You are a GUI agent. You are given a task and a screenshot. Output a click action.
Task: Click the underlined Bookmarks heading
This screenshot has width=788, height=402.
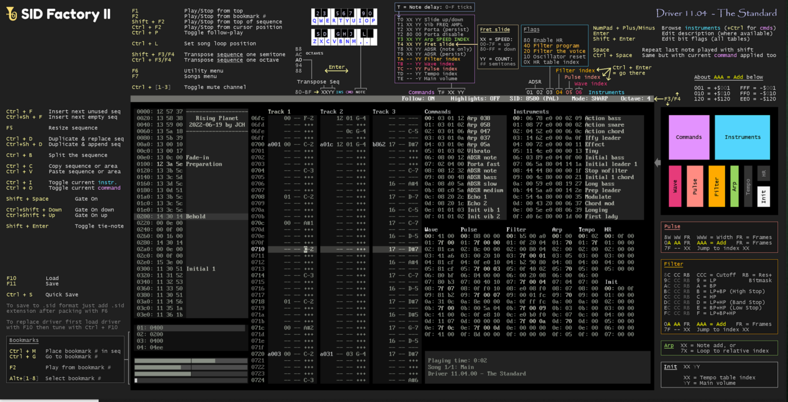(x=24, y=340)
